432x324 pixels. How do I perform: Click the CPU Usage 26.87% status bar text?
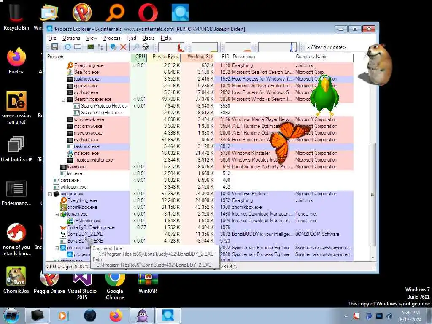tap(67, 267)
